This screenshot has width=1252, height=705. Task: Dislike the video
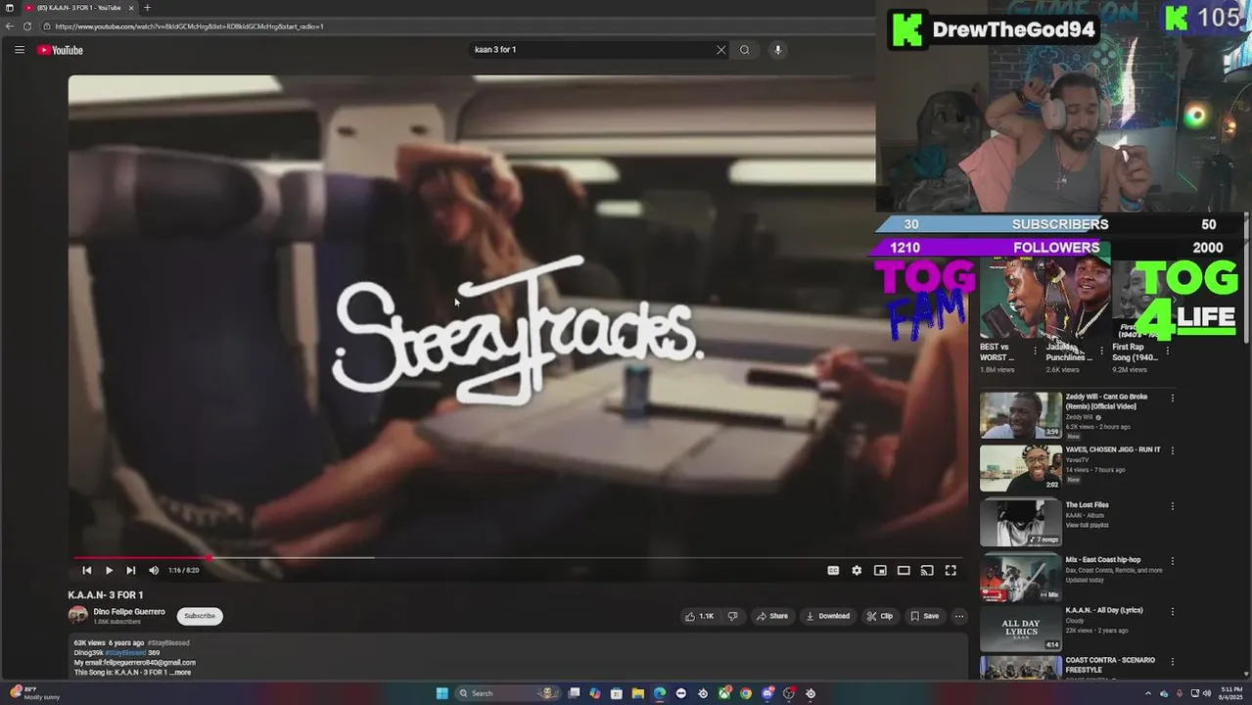coord(732,616)
